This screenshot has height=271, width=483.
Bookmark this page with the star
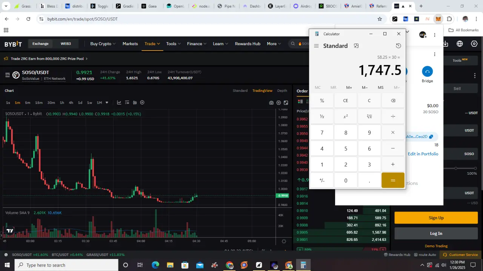(380, 19)
